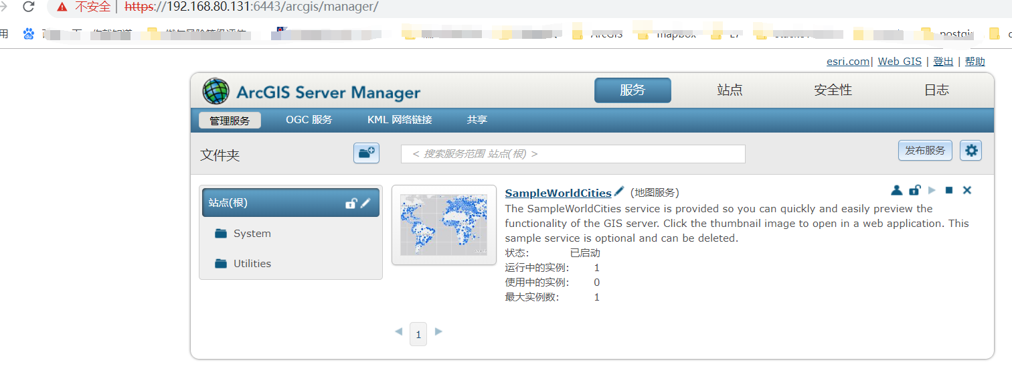Open permissions with the person icon
Image resolution: width=1012 pixels, height=391 pixels.
897,190
